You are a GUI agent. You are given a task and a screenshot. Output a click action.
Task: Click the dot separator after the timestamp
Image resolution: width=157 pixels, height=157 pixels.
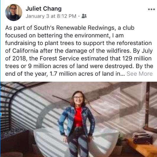click(79, 16)
